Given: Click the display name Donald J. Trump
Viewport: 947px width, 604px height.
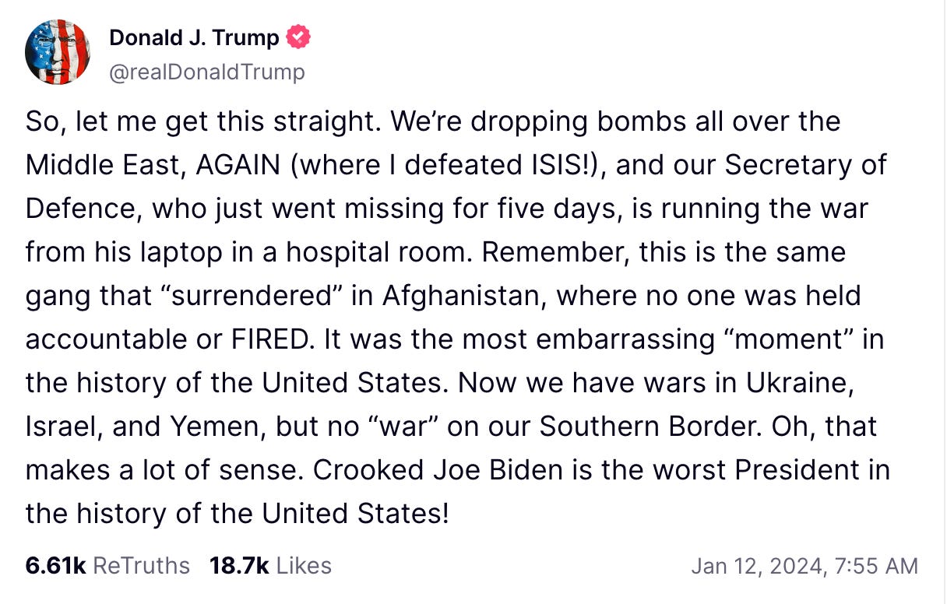Looking at the screenshot, I should [193, 37].
